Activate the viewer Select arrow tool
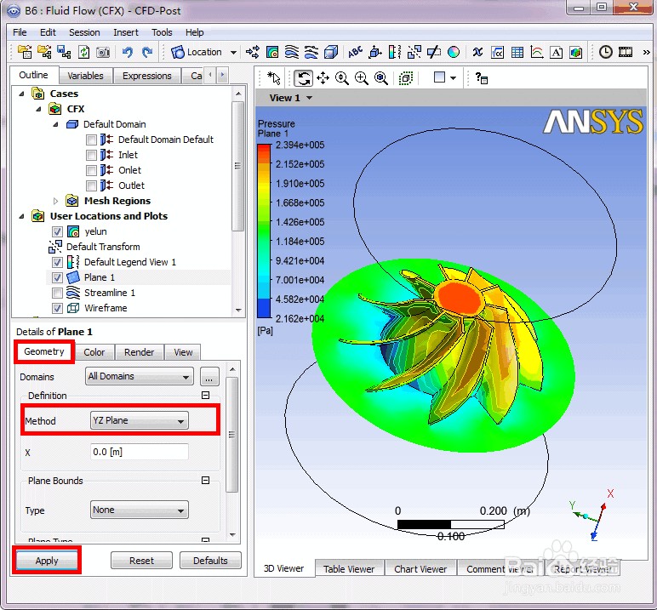Image resolution: width=657 pixels, height=610 pixels. click(274, 78)
